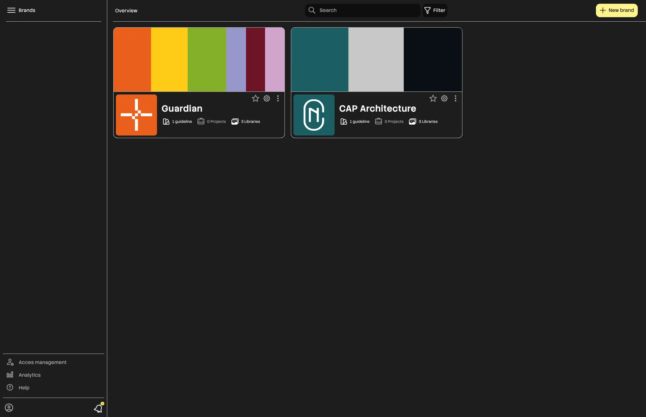
Task: Click CAP Architecture libraries image icon
Action: (412, 122)
